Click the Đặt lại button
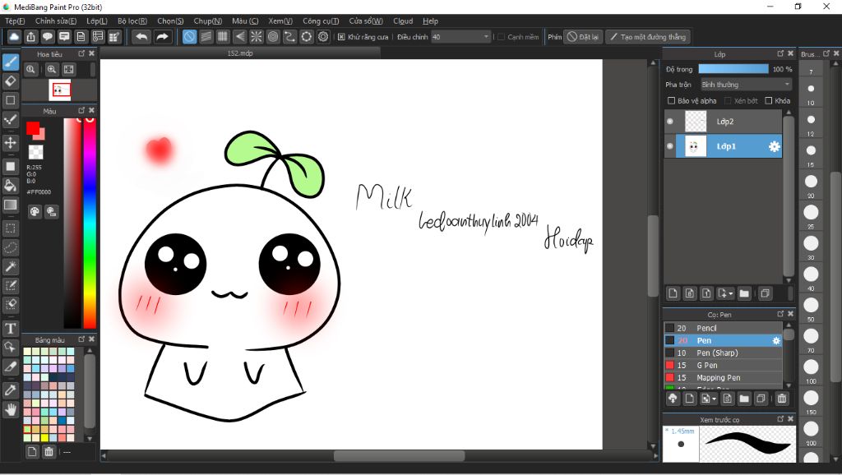The image size is (842, 475). coord(583,37)
